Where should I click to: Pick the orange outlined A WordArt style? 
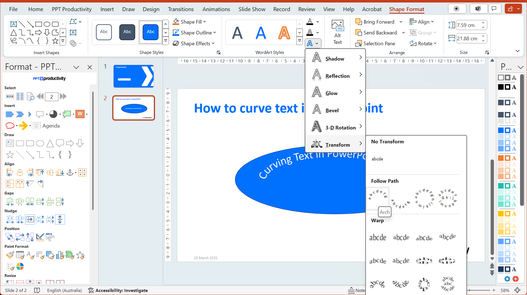pyautogui.click(x=284, y=32)
